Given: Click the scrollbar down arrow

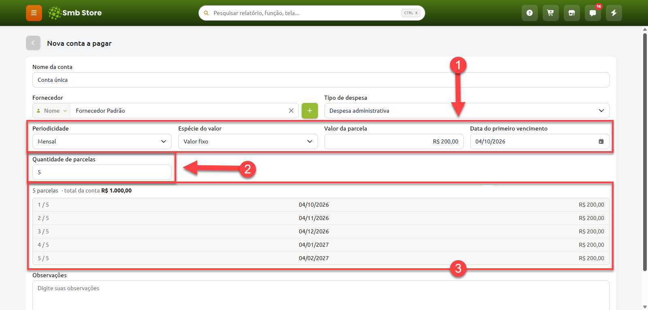Looking at the screenshot, I should pos(645,307).
